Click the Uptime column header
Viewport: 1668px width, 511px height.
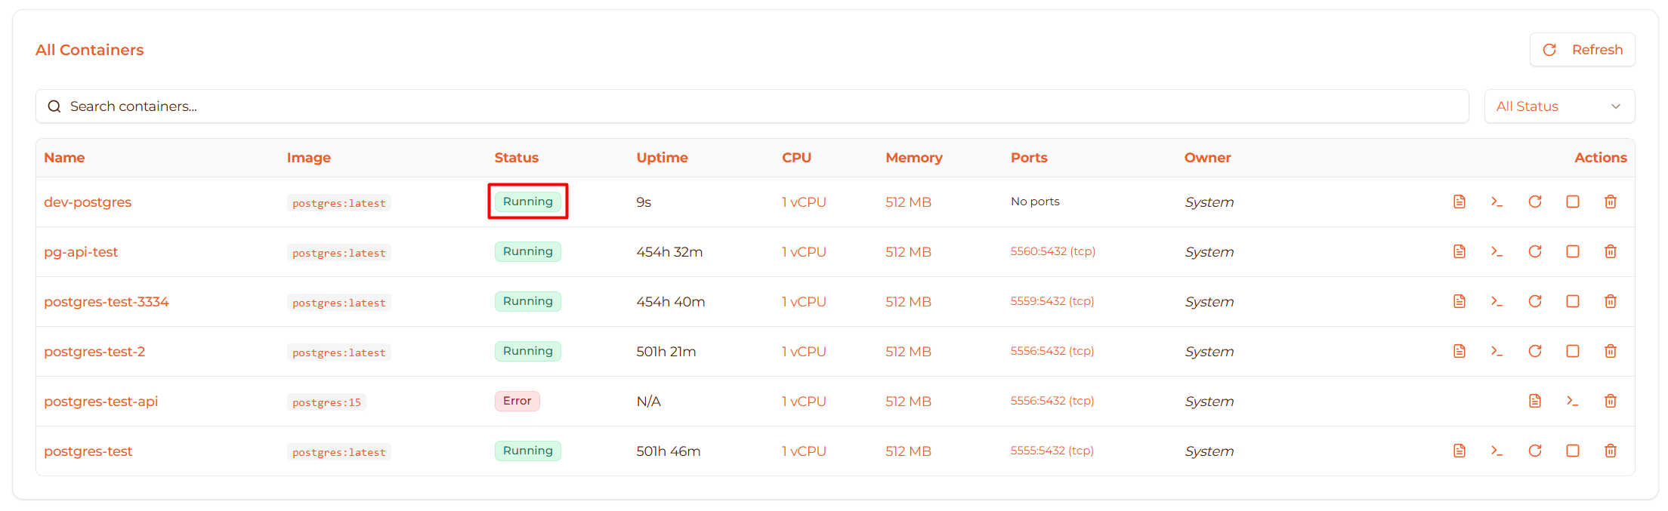pos(662,158)
